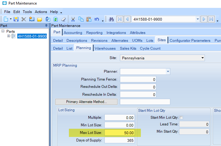
Task: Open the Actions menu
Action: (41, 12)
